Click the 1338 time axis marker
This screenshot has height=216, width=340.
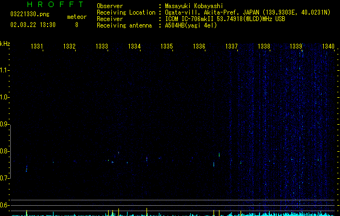(264, 46)
